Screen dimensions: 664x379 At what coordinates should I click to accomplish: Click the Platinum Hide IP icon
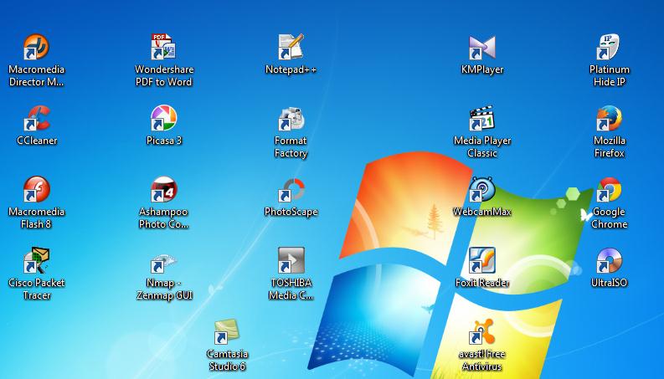pyautogui.click(x=609, y=47)
